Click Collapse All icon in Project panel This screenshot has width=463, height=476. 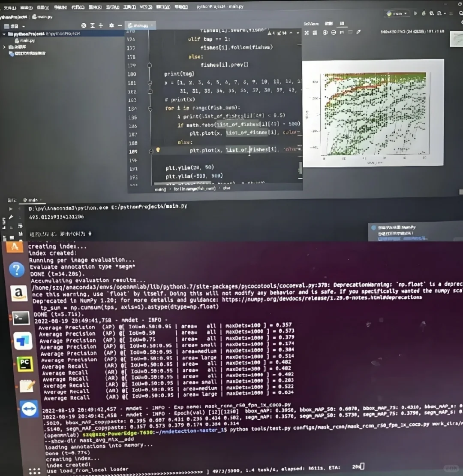[101, 25]
